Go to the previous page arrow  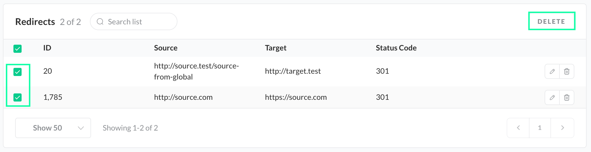[518, 128]
